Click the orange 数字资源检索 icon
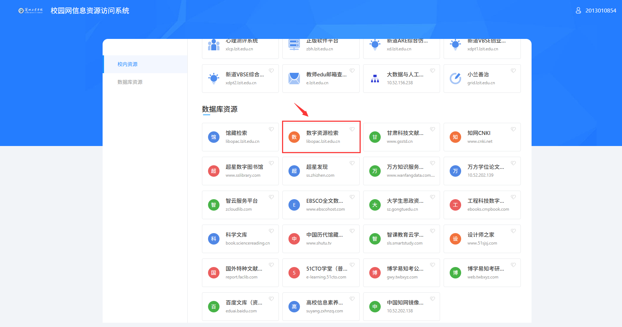Viewport: 622px width, 327px height. [x=294, y=137]
